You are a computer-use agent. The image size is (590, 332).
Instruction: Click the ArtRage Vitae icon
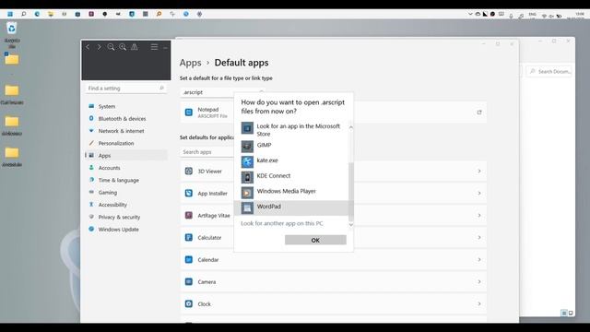tap(188, 215)
